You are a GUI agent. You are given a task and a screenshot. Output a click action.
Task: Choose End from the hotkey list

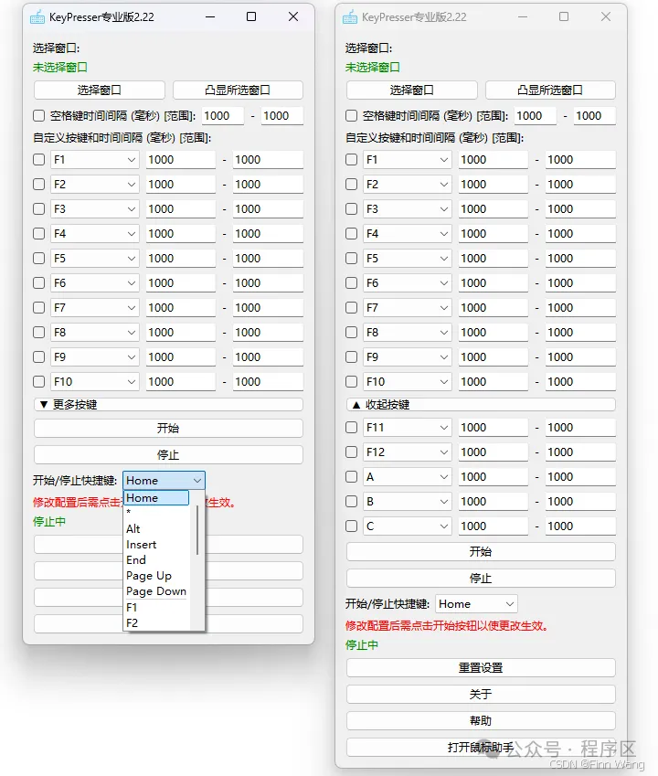pos(156,560)
